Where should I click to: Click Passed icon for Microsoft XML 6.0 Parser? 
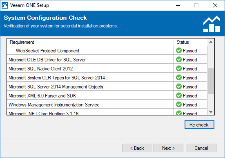pos(179,95)
